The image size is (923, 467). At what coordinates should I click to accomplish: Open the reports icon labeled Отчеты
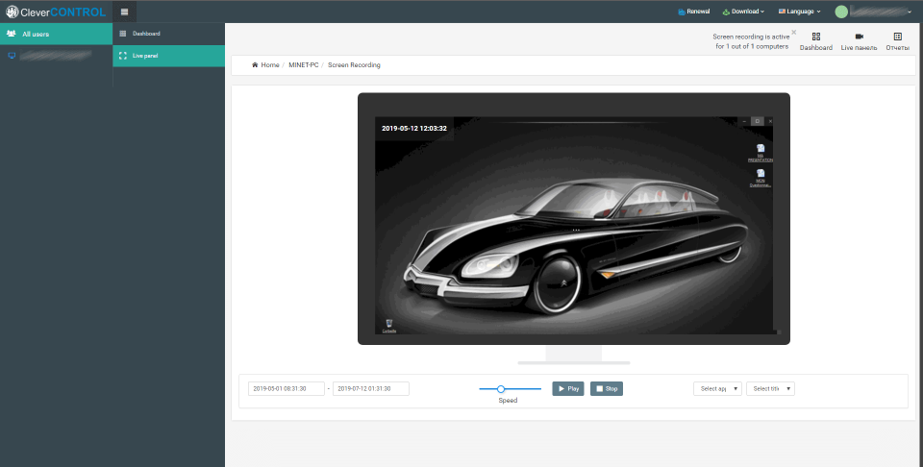coord(897,37)
